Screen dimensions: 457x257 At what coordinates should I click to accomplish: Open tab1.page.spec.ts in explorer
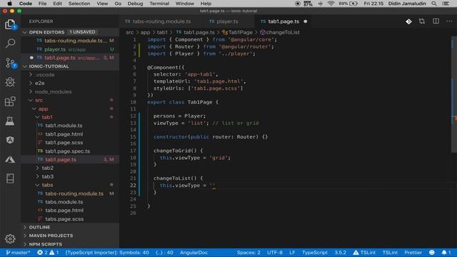click(x=67, y=151)
